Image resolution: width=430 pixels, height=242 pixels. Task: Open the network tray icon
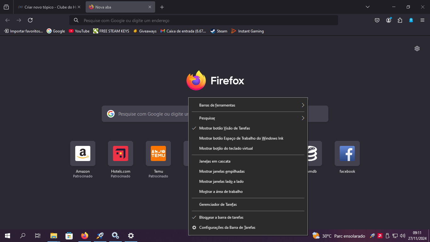[x=395, y=236]
